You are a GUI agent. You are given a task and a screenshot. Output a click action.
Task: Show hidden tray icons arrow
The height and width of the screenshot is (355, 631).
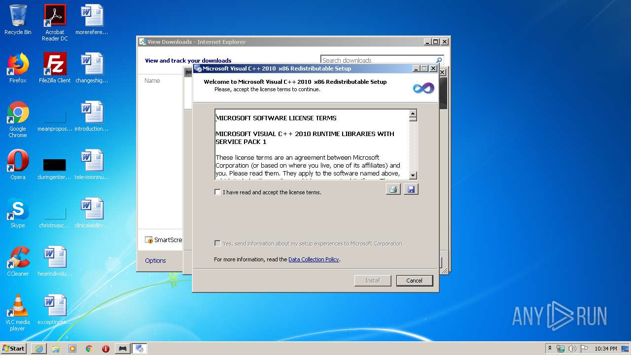pos(550,348)
